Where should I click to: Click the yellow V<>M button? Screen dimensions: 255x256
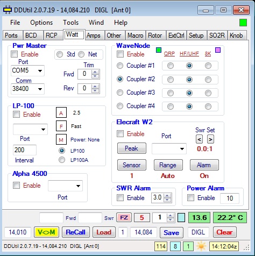tap(46, 232)
